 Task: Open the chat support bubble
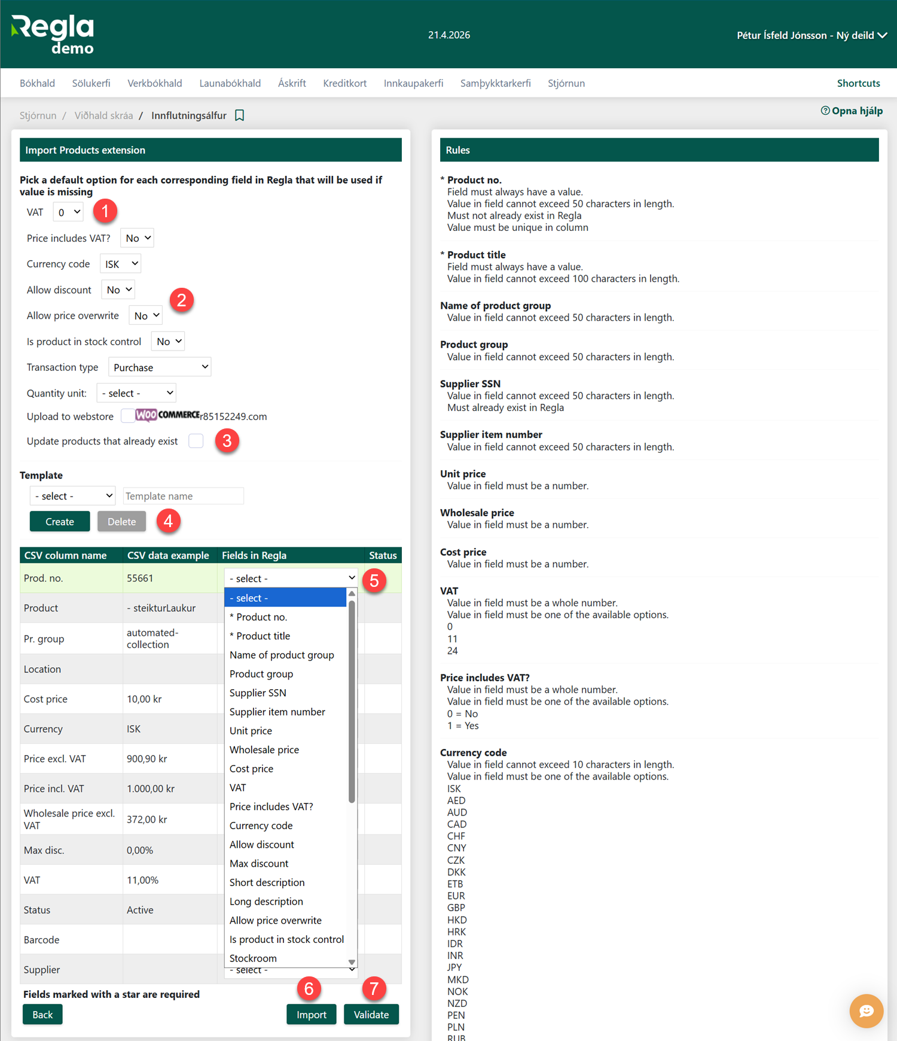[866, 1011]
